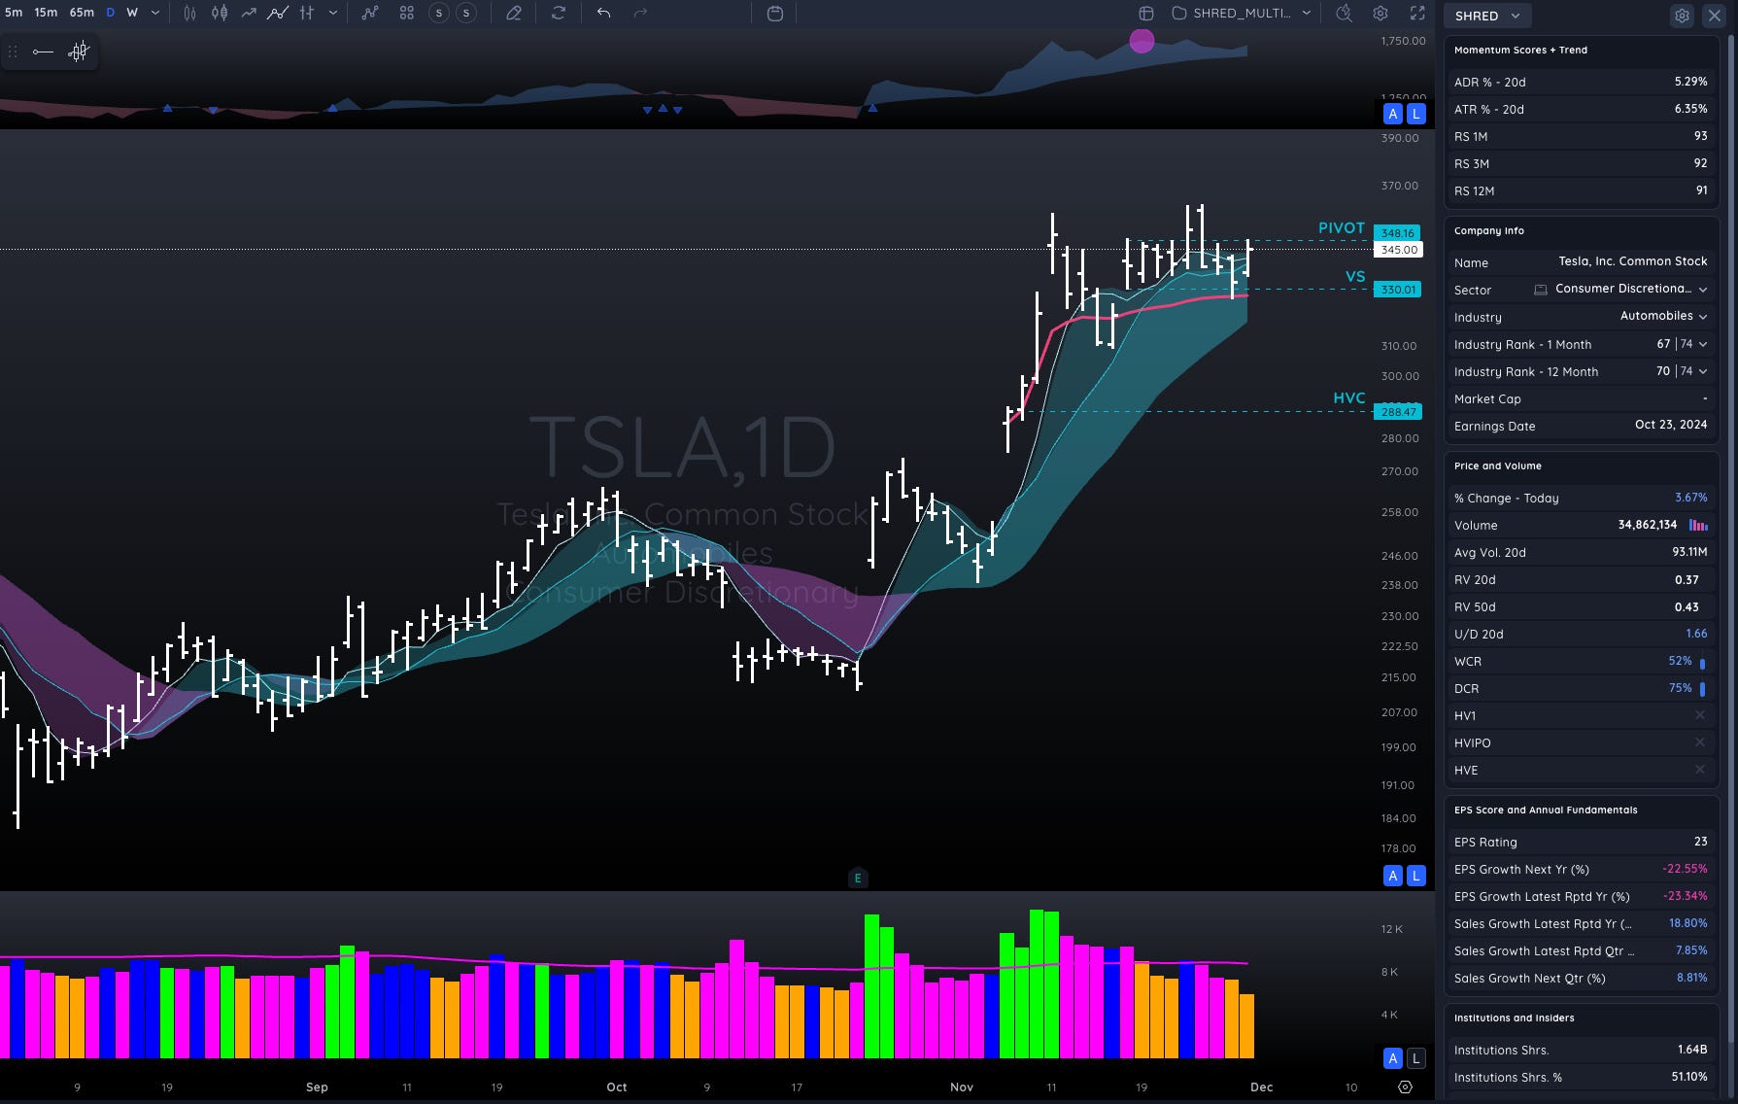
Task: Click the first circled S button
Action: click(439, 14)
